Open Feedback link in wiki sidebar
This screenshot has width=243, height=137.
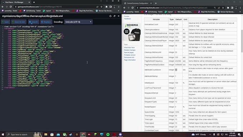coord(127,19)
